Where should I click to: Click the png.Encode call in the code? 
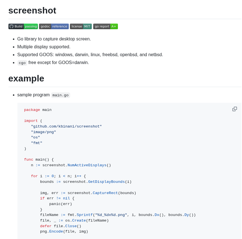tap(56, 231)
